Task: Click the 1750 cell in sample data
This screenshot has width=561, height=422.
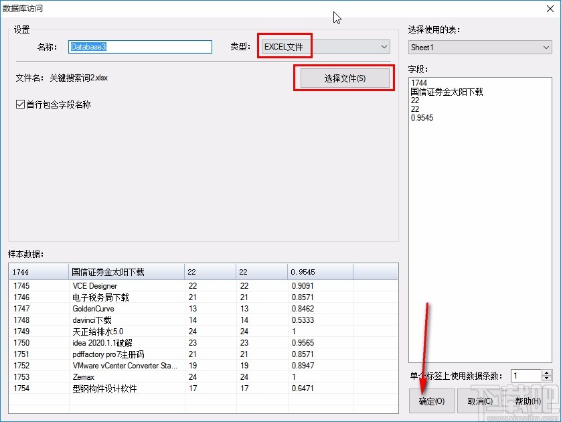Action: 39,343
